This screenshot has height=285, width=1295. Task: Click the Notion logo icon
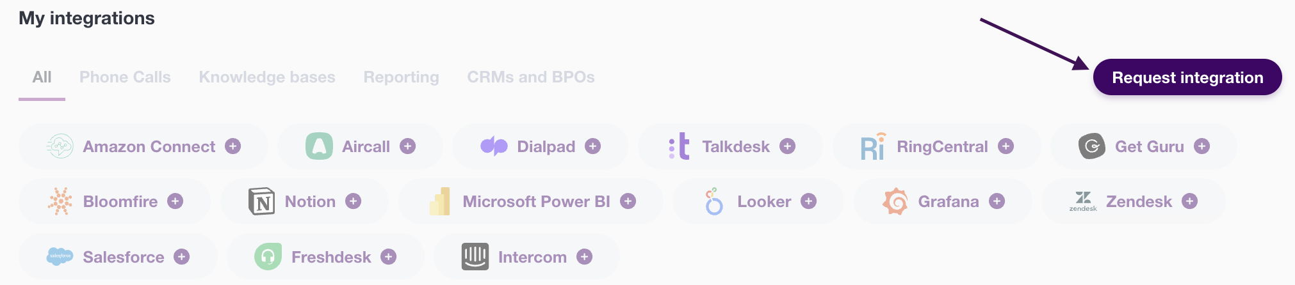(261, 201)
